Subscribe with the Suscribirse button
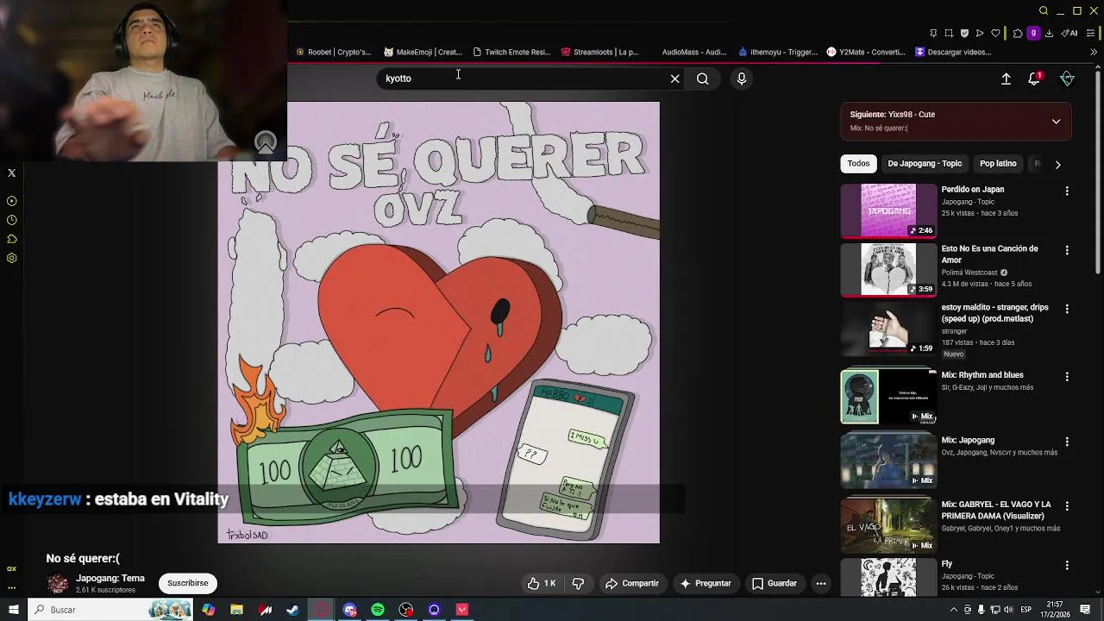The height and width of the screenshot is (621, 1104). 188,584
